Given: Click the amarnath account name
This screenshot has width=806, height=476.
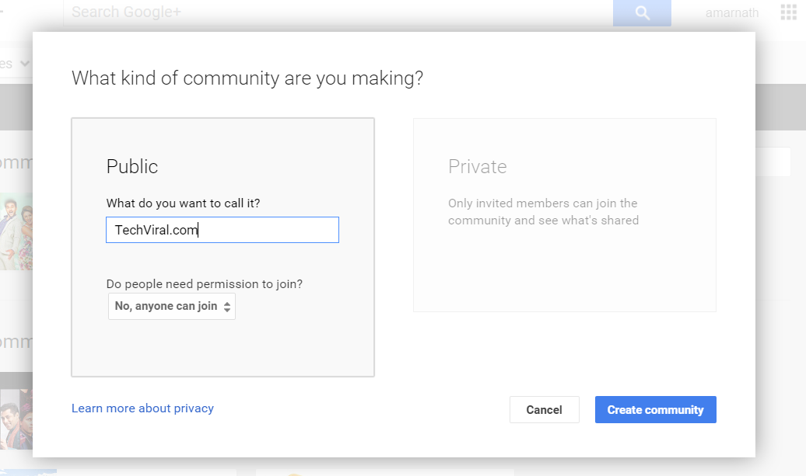Looking at the screenshot, I should pos(732,13).
